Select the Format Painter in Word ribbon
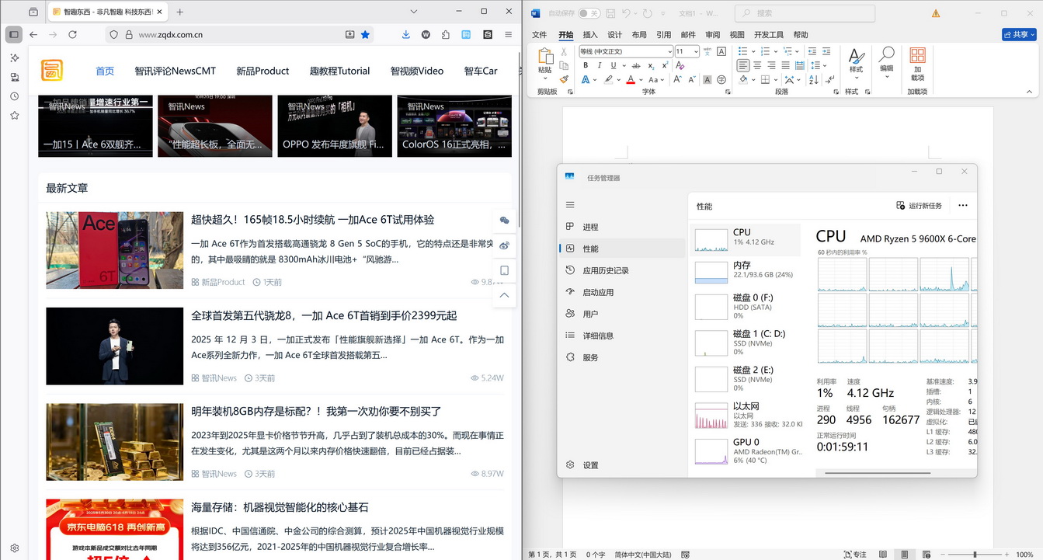 (563, 78)
